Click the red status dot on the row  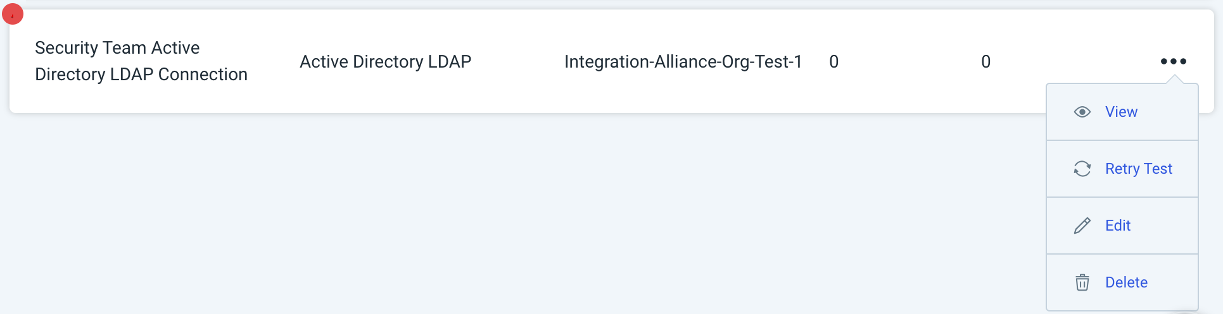tap(13, 14)
